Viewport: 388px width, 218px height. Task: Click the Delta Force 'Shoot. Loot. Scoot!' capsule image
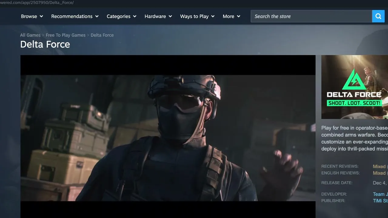click(x=355, y=87)
